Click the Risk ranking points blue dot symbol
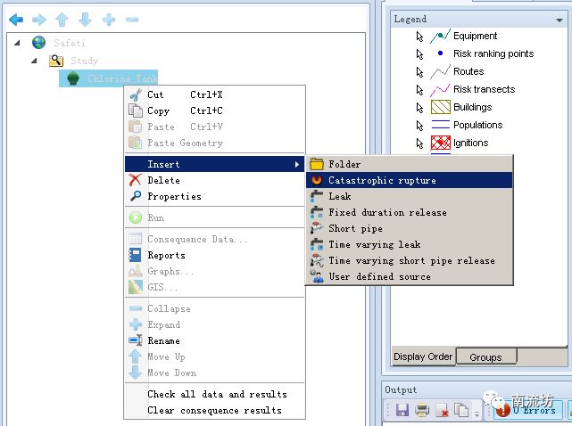Screen dimensions: 572x426 [x=440, y=53]
